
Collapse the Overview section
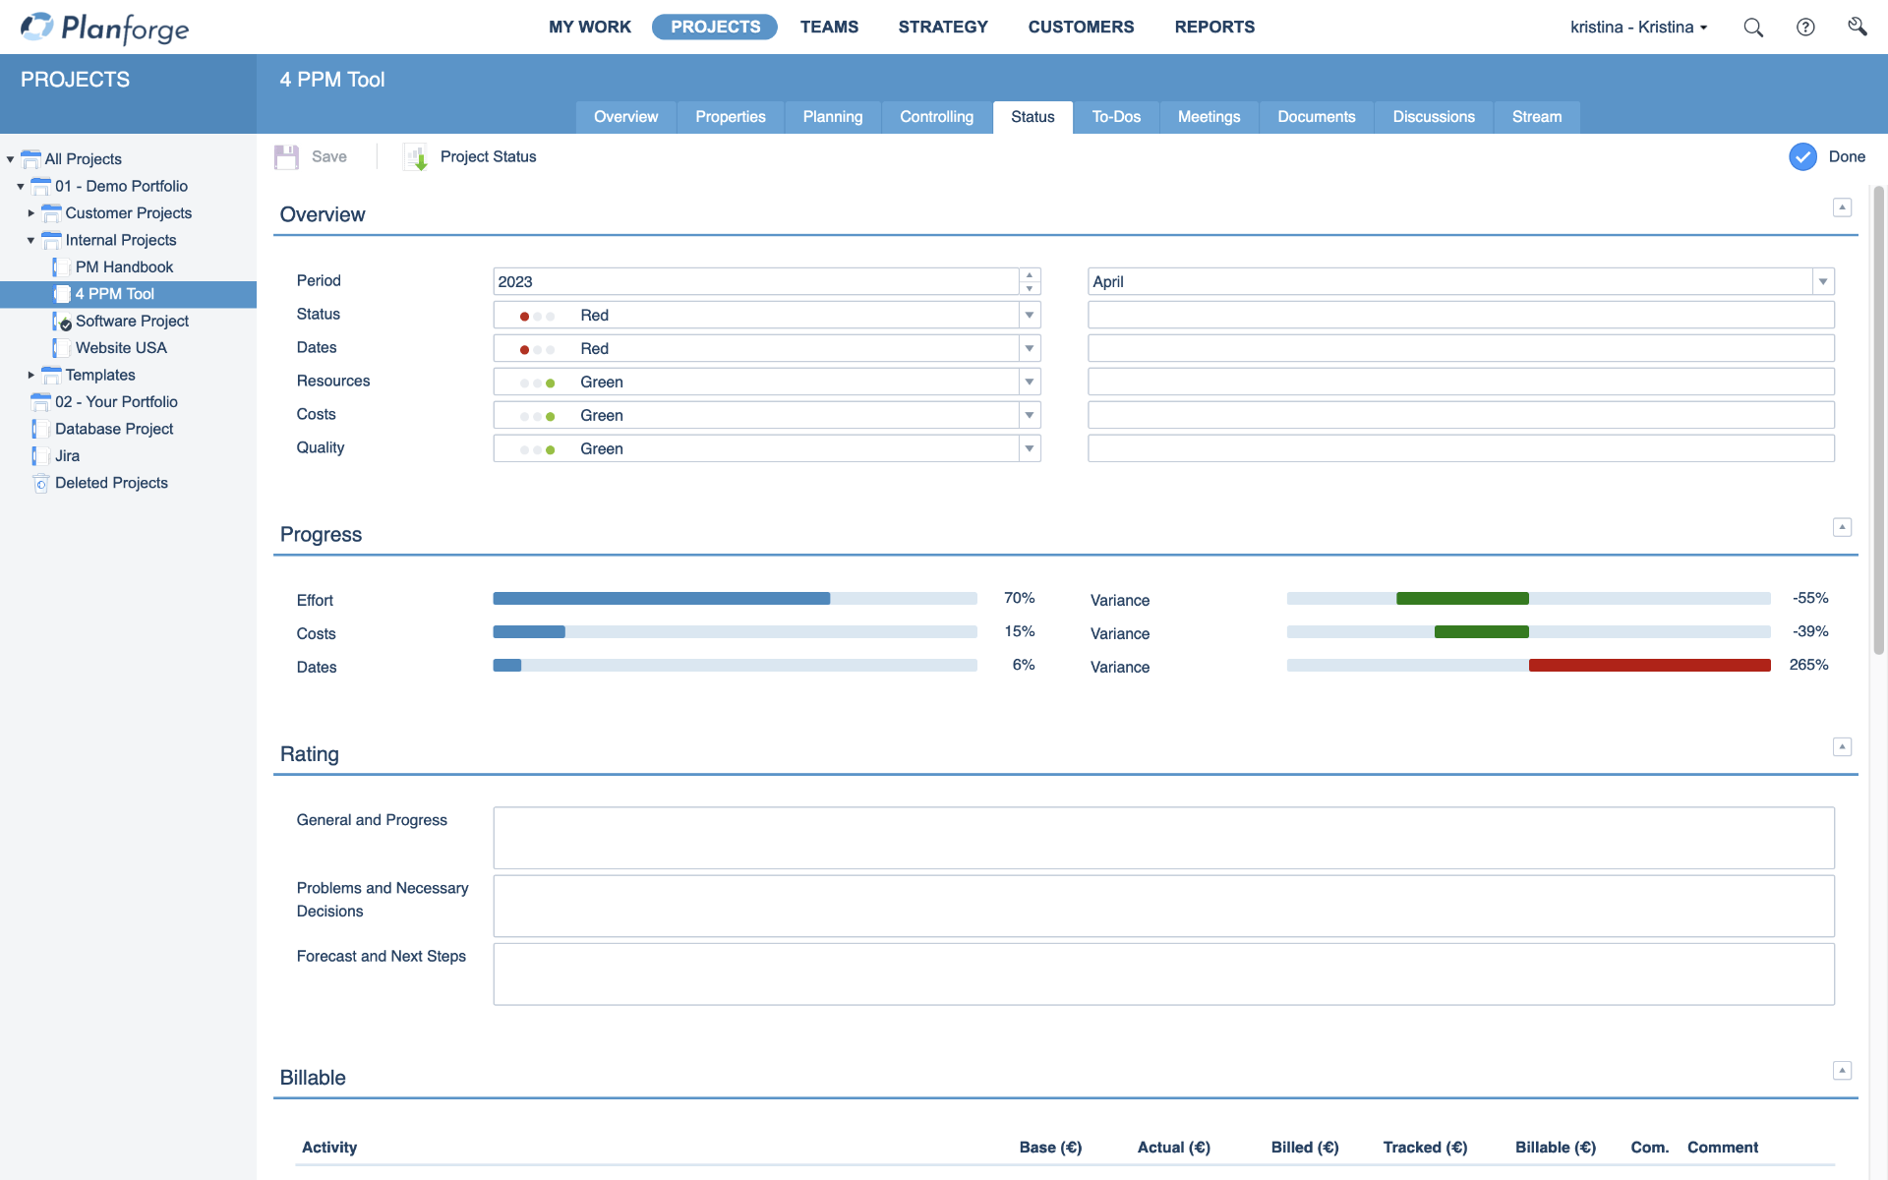pos(1843,207)
